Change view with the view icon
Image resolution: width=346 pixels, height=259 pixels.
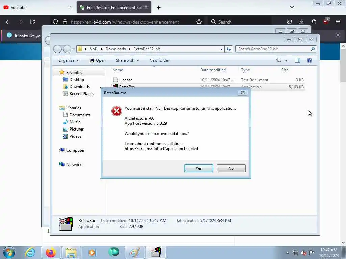pos(279,60)
